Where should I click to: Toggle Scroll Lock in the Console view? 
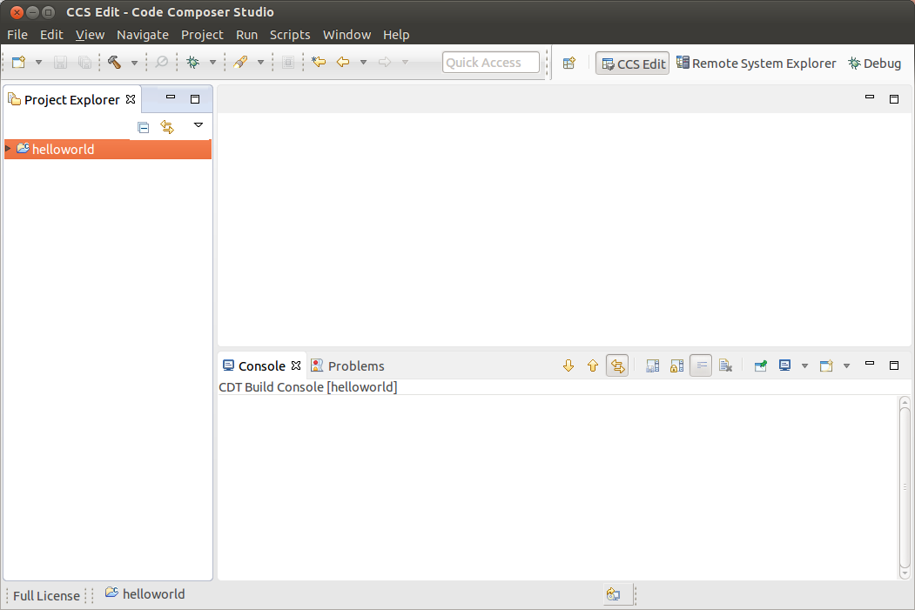pos(676,365)
